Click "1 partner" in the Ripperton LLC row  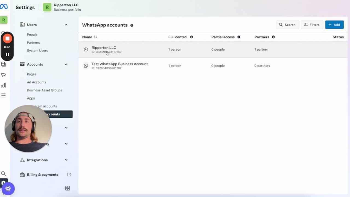[x=261, y=50]
